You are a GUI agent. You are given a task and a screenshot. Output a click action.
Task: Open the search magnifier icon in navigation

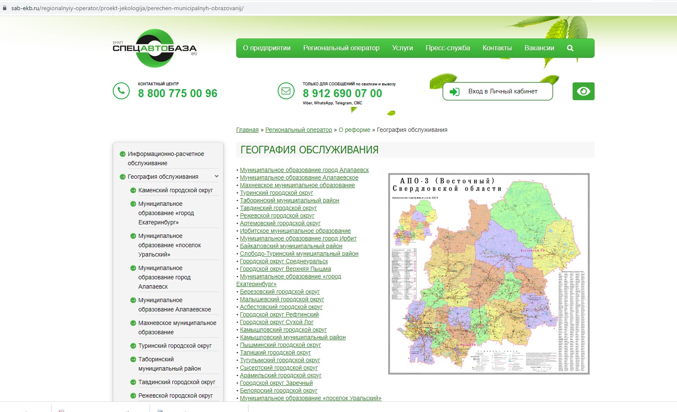point(570,48)
